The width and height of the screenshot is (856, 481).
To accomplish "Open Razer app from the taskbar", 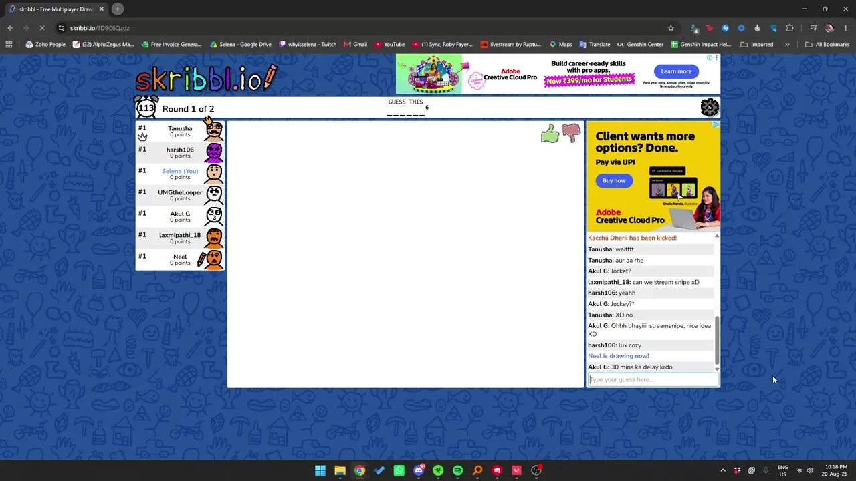I will click(438, 470).
